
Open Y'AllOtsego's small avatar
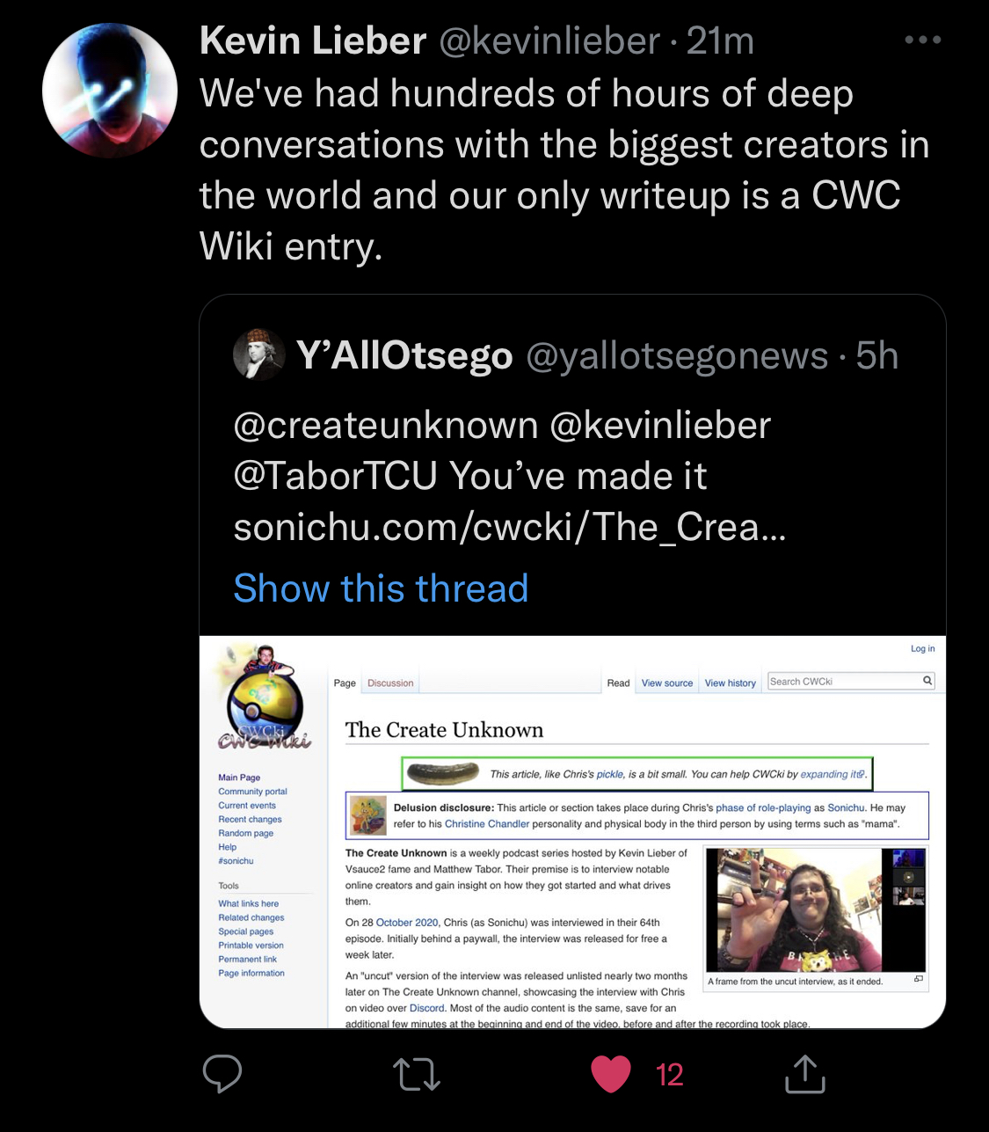click(258, 354)
